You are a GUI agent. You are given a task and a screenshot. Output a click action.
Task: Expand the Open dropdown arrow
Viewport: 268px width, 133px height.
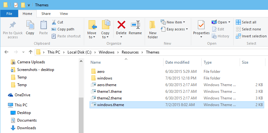coord(229,22)
